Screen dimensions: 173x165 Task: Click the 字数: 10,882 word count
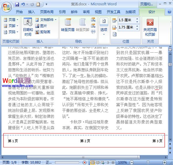31,162
